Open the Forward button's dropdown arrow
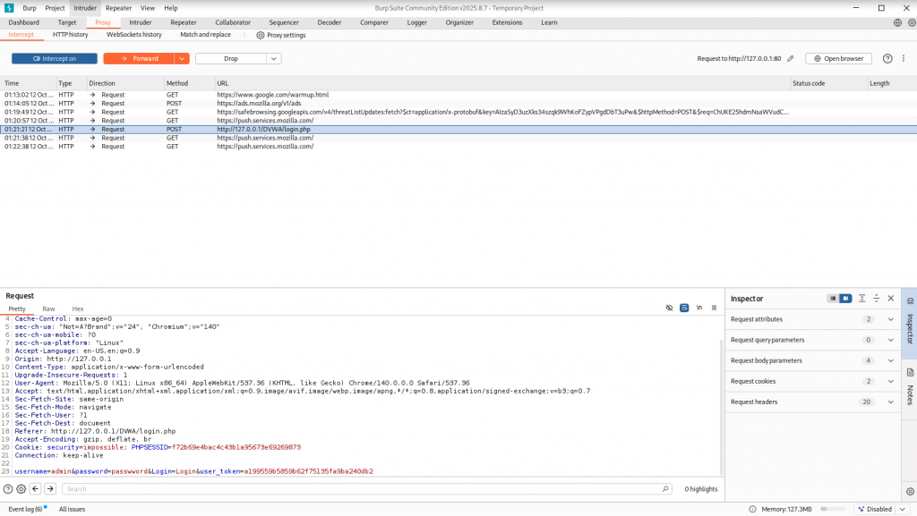 tap(182, 58)
